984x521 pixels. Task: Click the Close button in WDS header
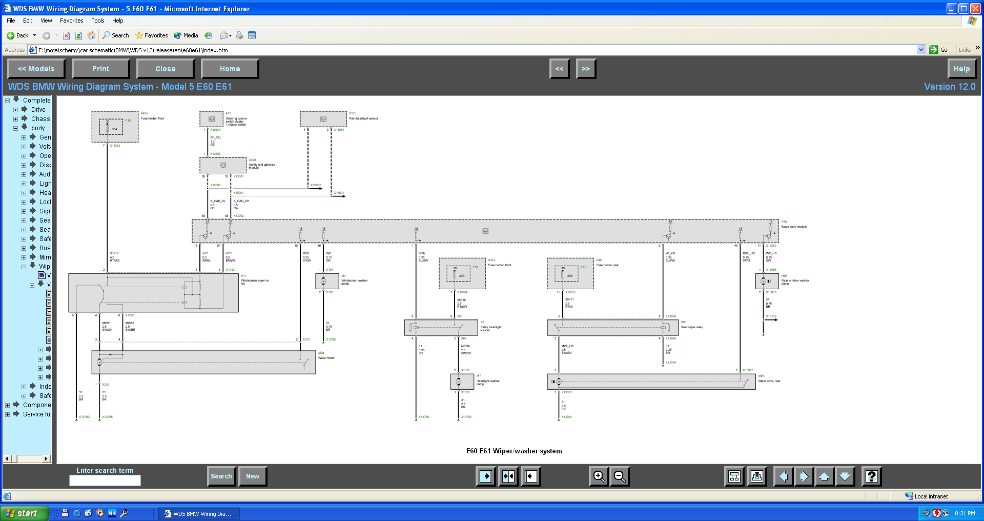click(166, 69)
